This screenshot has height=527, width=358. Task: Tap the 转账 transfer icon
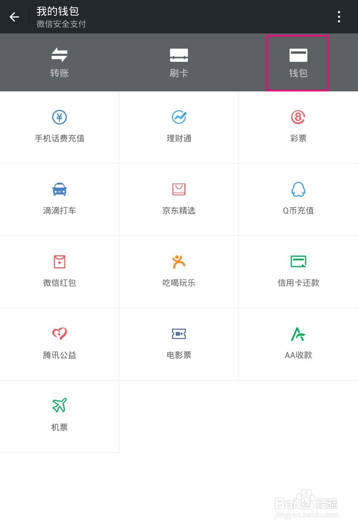tap(59, 55)
